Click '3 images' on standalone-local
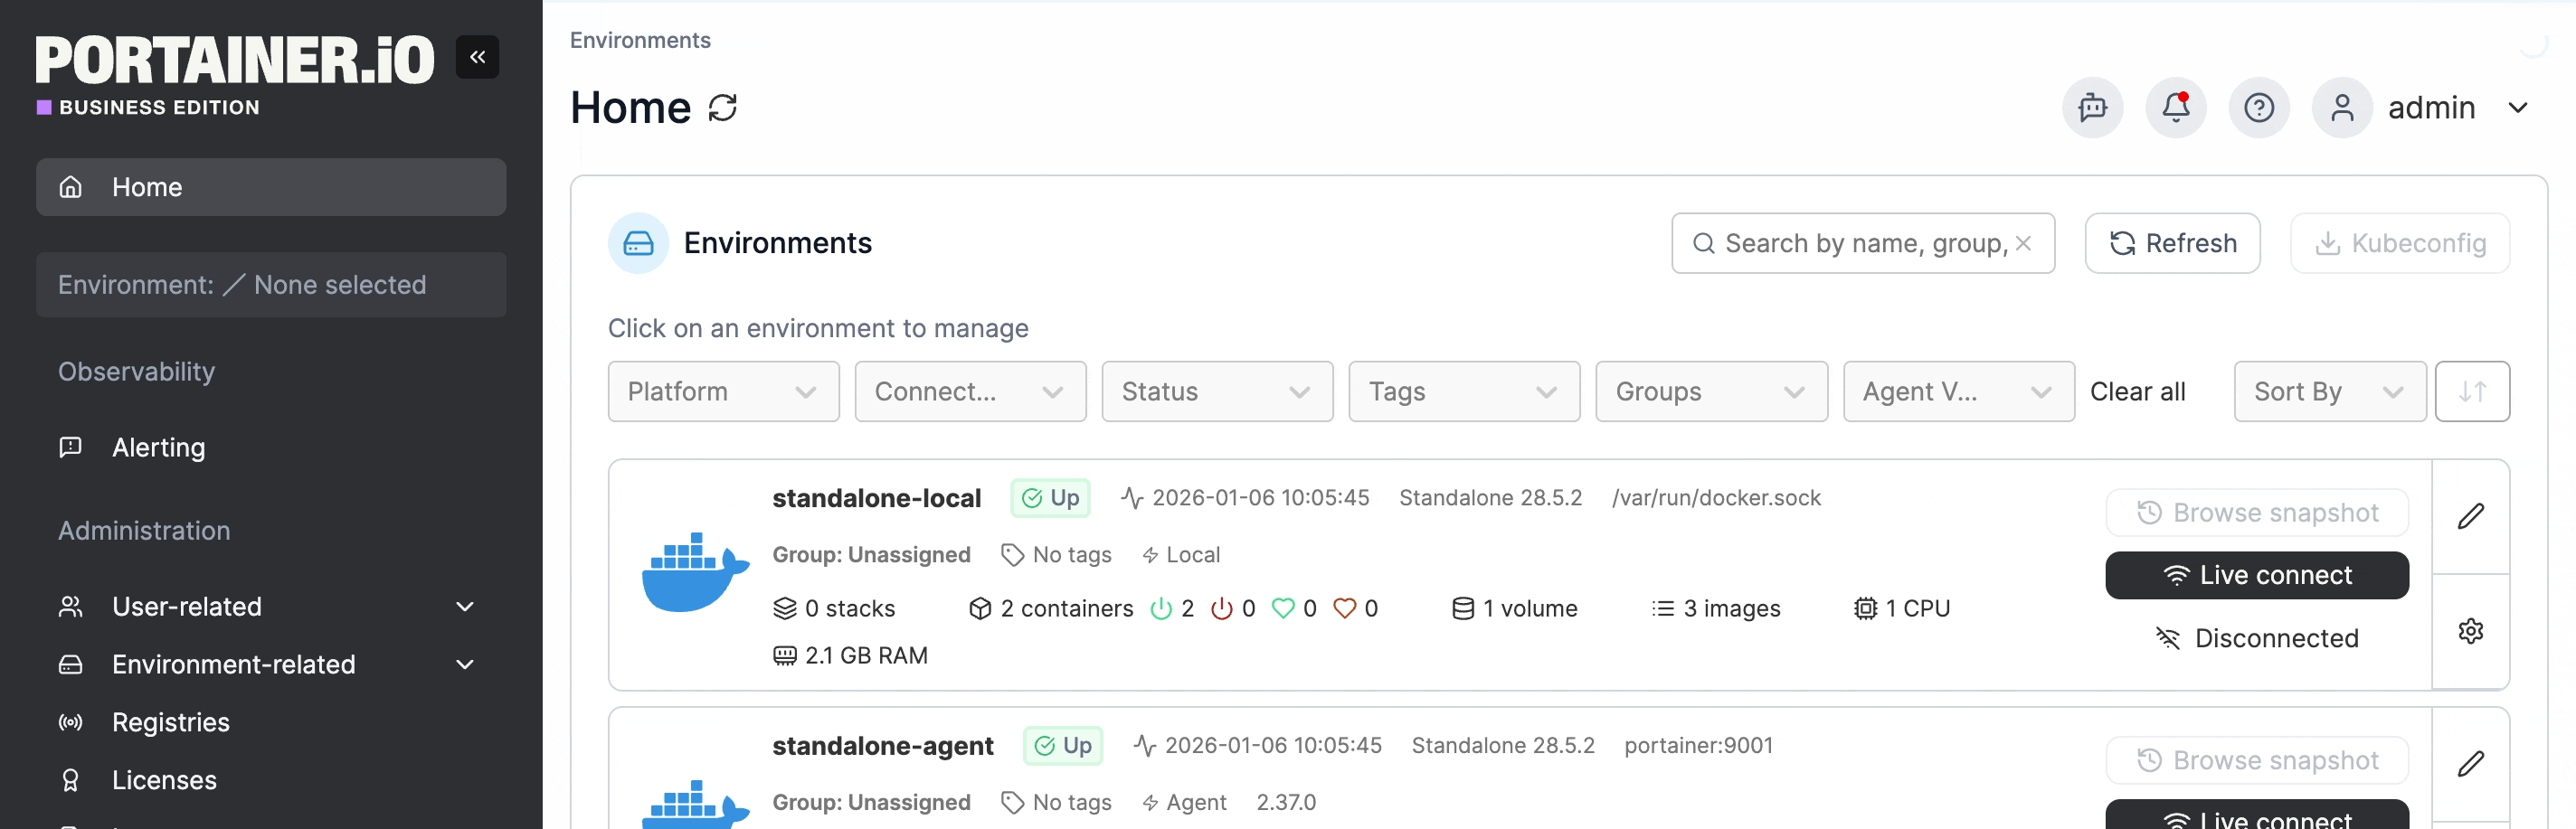2576x829 pixels. point(1716,608)
